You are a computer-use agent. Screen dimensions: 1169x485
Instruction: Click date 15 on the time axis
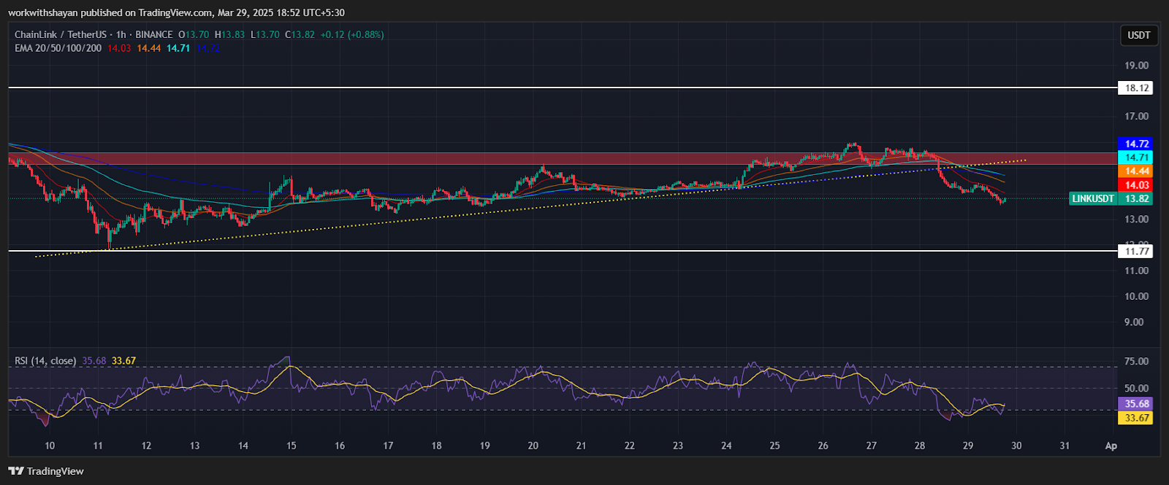click(292, 446)
